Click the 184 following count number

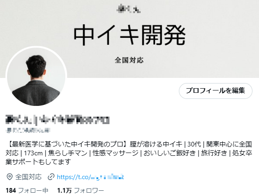pos(11,190)
